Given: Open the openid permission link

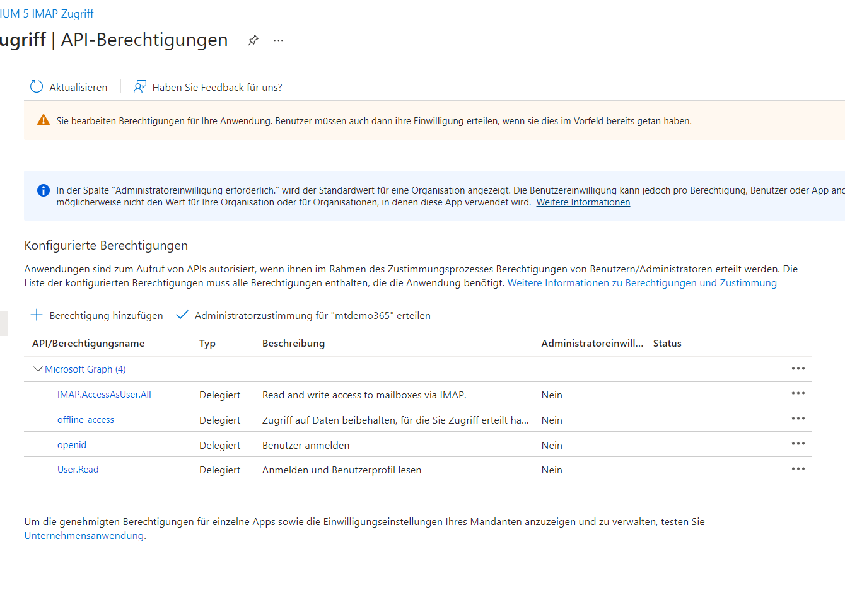Looking at the screenshot, I should [x=72, y=445].
